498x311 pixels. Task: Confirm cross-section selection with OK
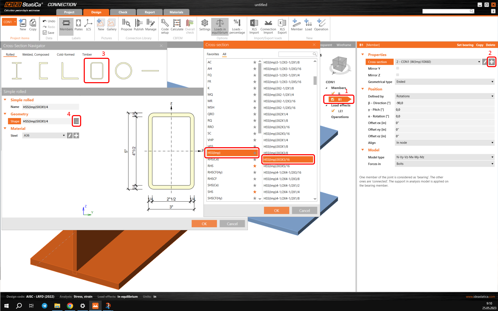(276, 210)
